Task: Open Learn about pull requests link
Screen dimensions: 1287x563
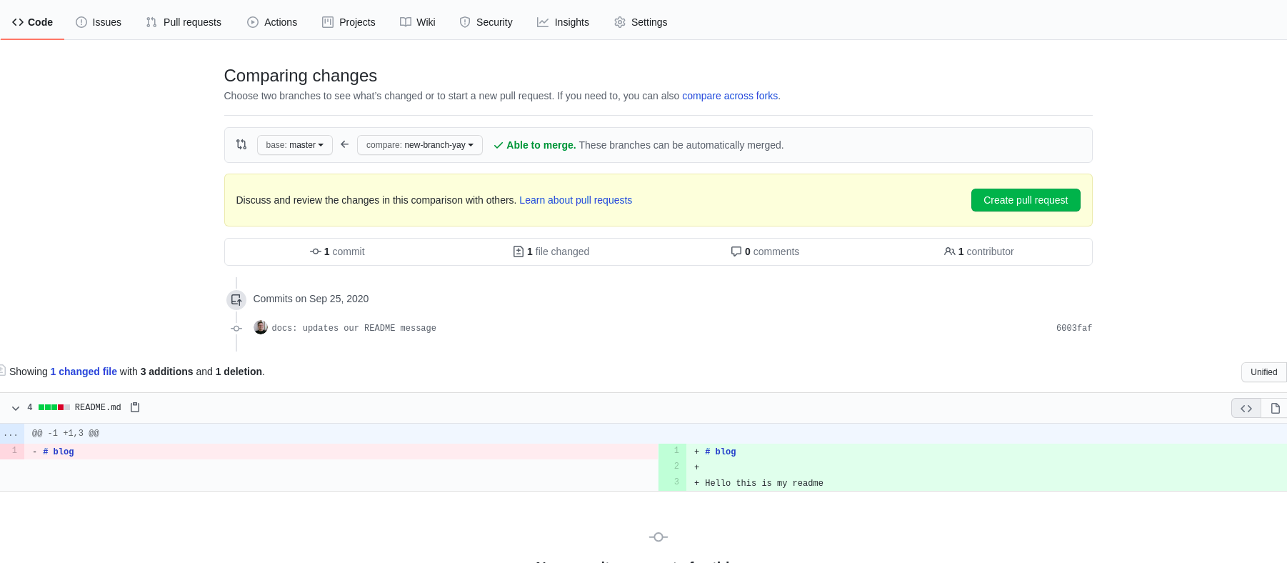Action: coord(576,200)
